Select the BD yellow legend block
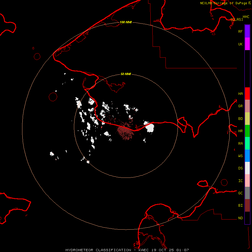The width and height of the screenshot is (252, 252). pos(247,119)
